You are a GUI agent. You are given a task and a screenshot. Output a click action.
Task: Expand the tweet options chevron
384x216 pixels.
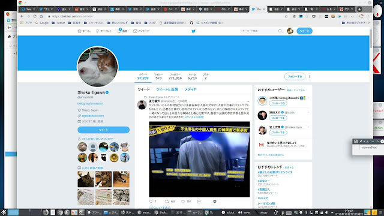(x=248, y=101)
